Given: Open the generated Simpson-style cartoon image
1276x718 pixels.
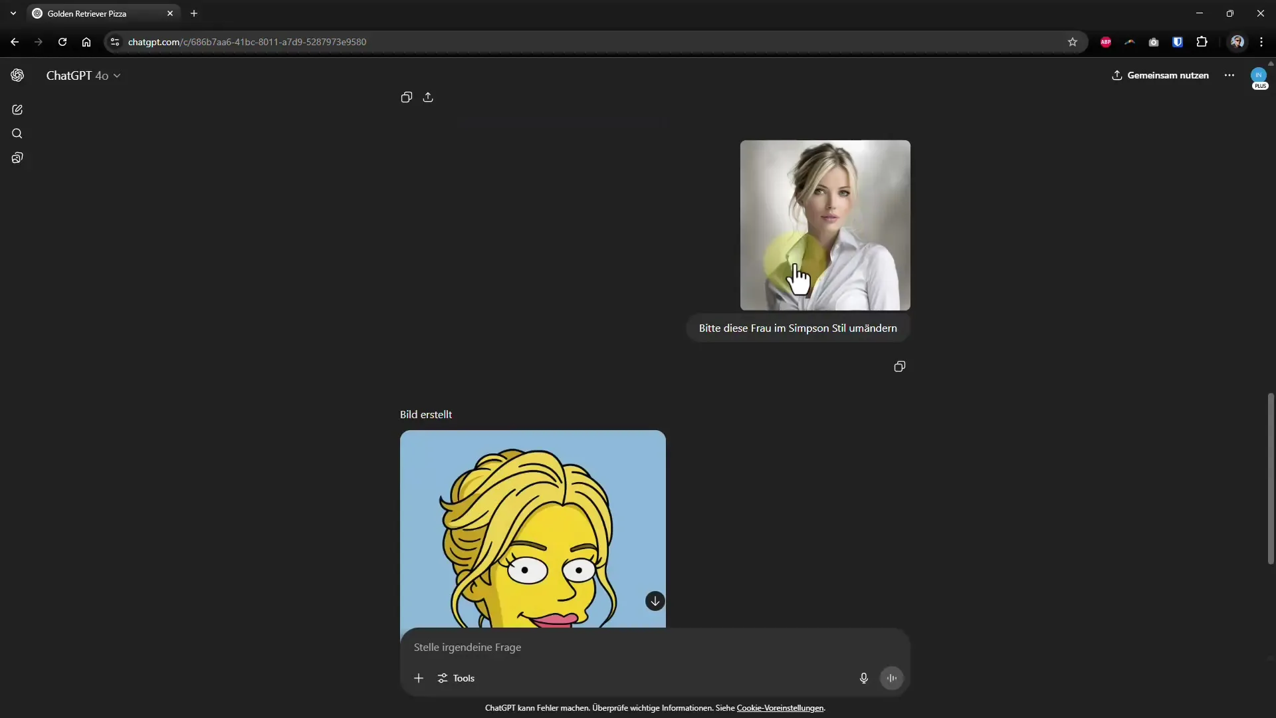Looking at the screenshot, I should pos(533,529).
